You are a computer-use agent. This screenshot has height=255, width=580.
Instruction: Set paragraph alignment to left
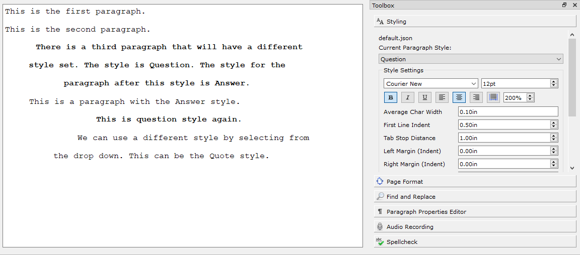point(442,97)
